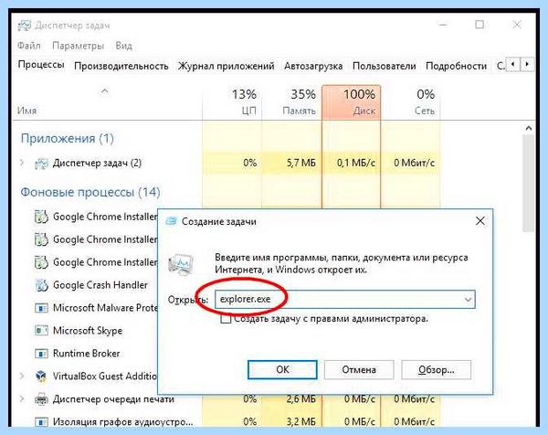Click the Создание задачи dialog title icon
This screenshot has width=548, height=435.
(x=171, y=221)
